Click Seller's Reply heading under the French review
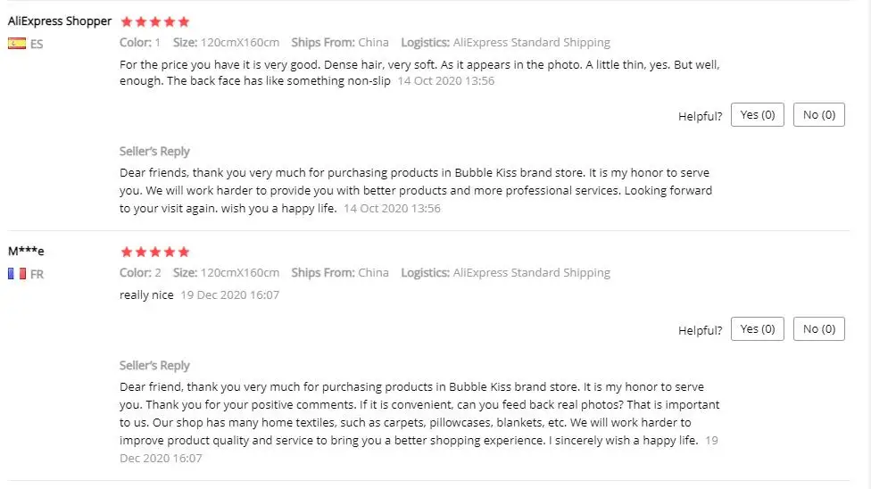 point(154,365)
